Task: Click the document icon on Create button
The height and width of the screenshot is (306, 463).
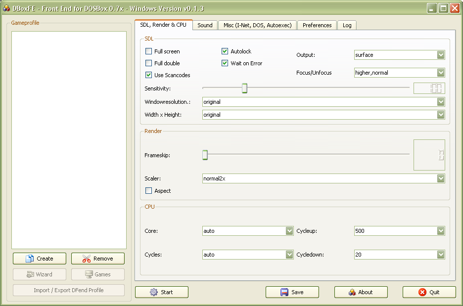Action: click(x=30, y=259)
